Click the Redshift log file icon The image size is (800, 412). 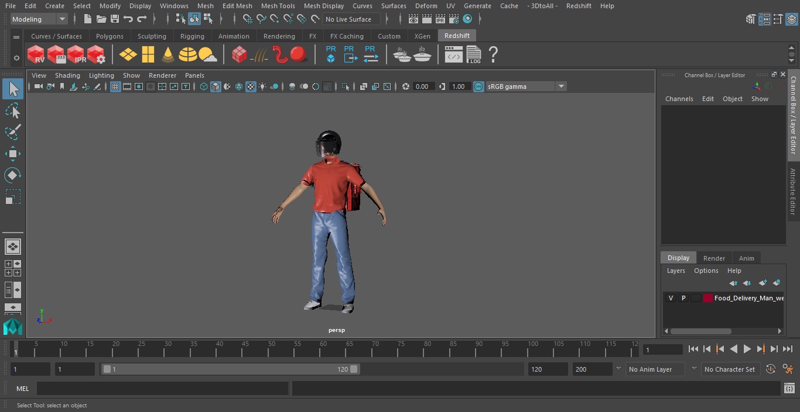tap(473, 55)
